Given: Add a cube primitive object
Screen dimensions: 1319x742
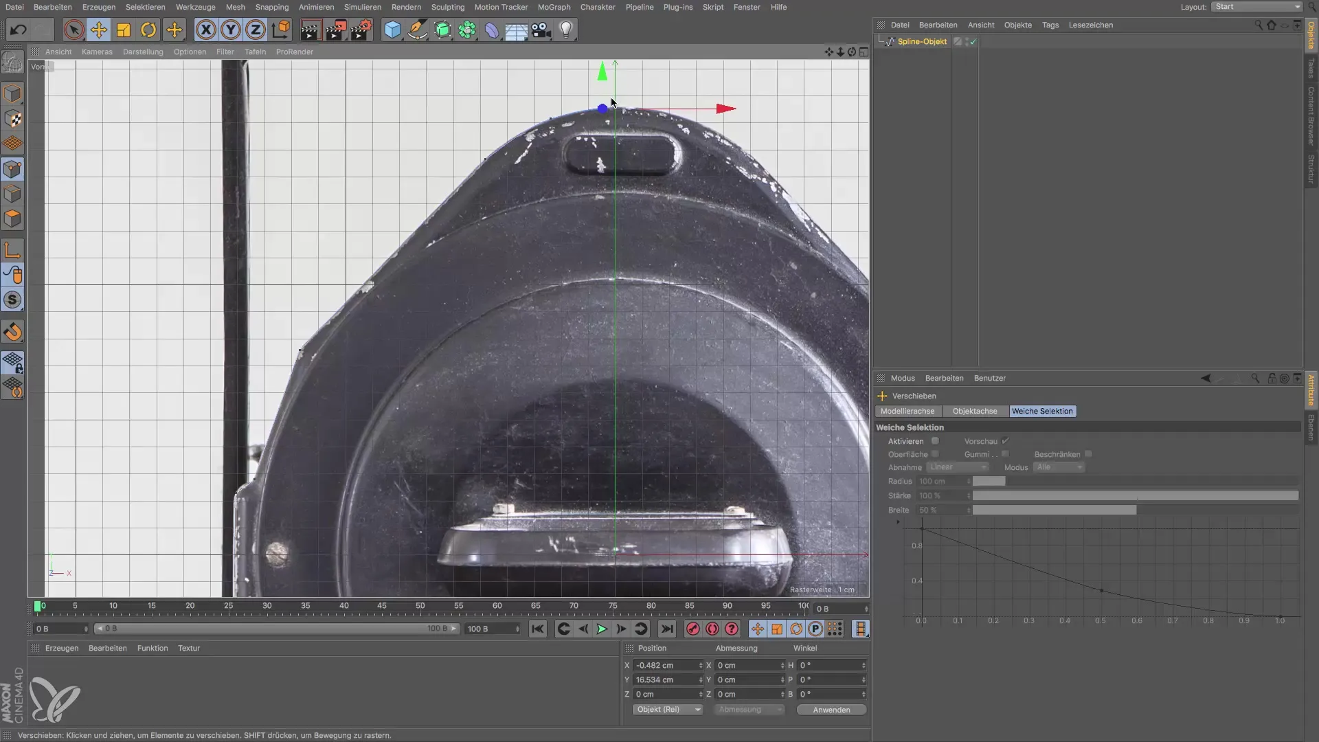Looking at the screenshot, I should click(392, 30).
